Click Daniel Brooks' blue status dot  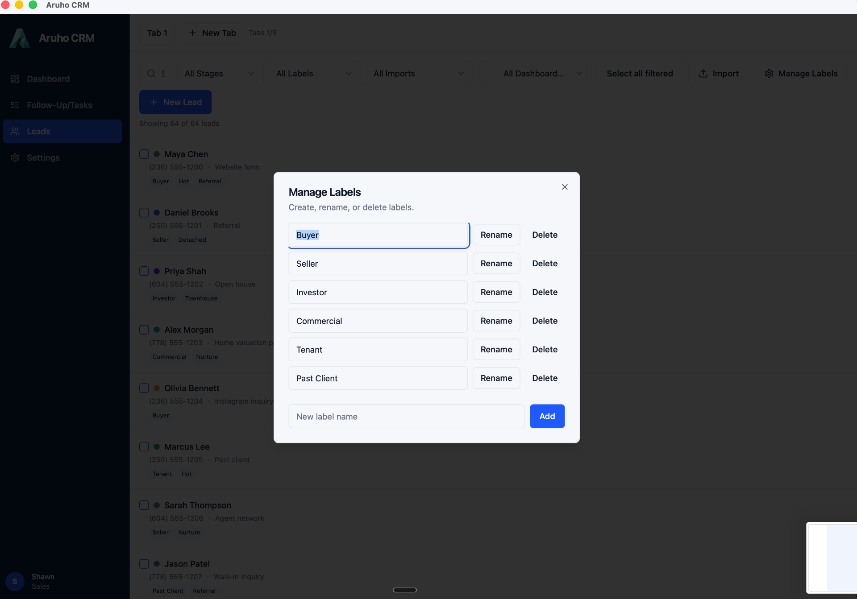coord(157,213)
